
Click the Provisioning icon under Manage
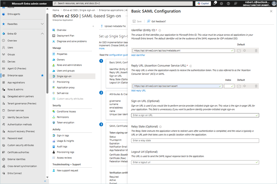[54, 82]
